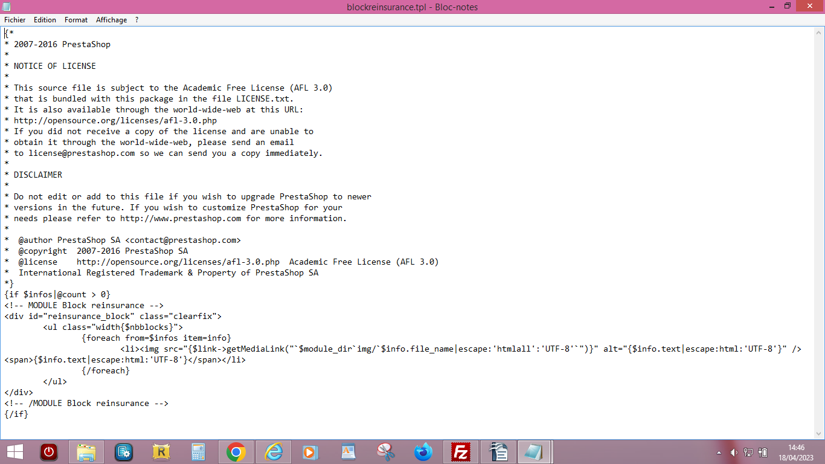
Task: Click the final "{/if}" line
Action: click(16, 414)
